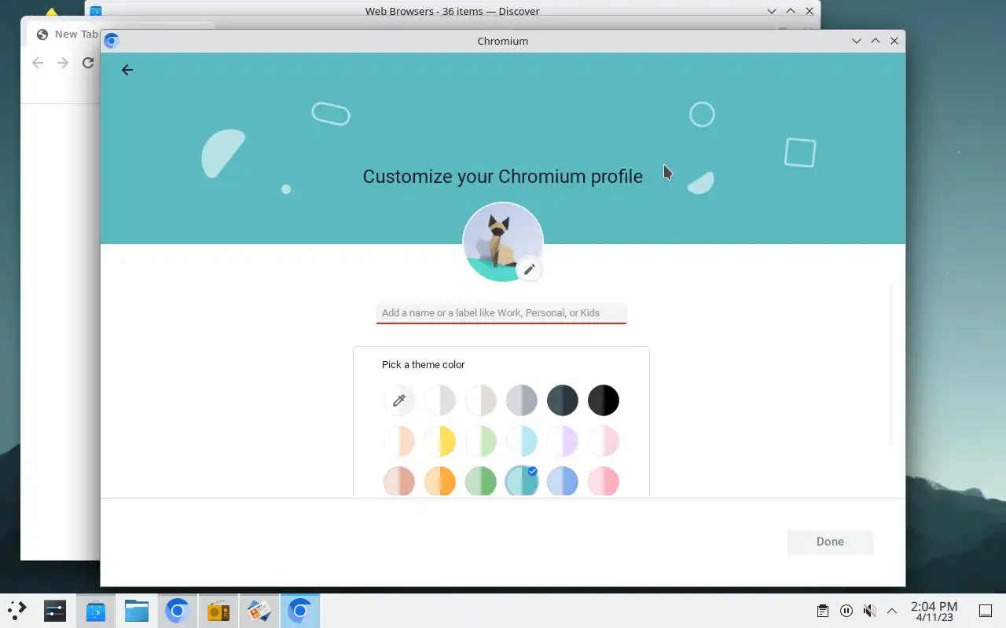Screen dimensions: 1006x628
Task: Click the Discover window title bar icon
Action: [x=96, y=11]
